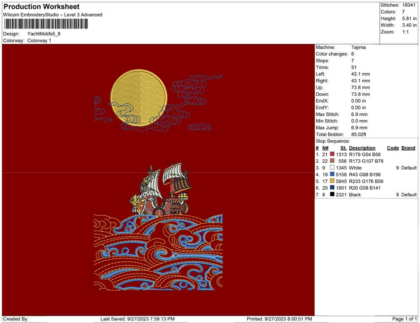420x323 pixels.
Task: Select the design name YachtMotifs5_8
Action: point(45,34)
